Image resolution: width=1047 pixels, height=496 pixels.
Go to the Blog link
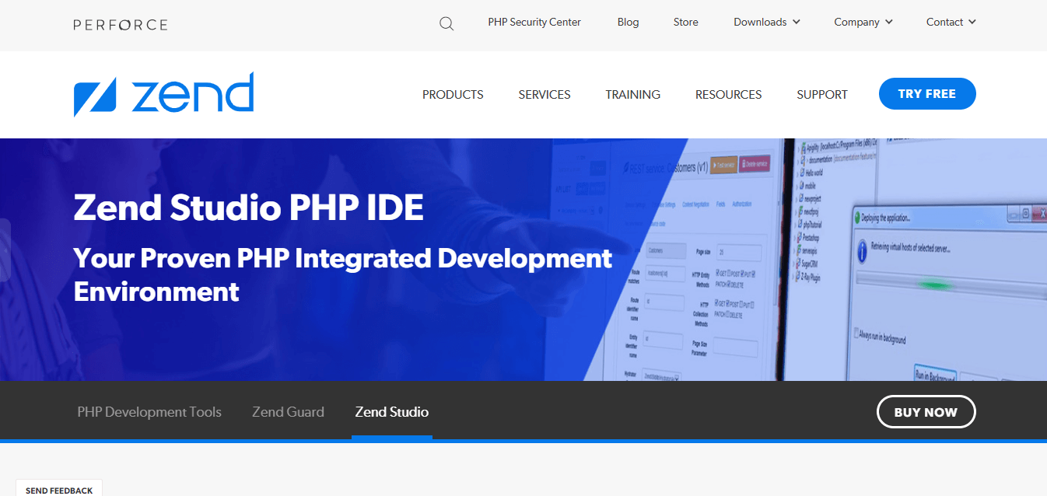pos(628,23)
